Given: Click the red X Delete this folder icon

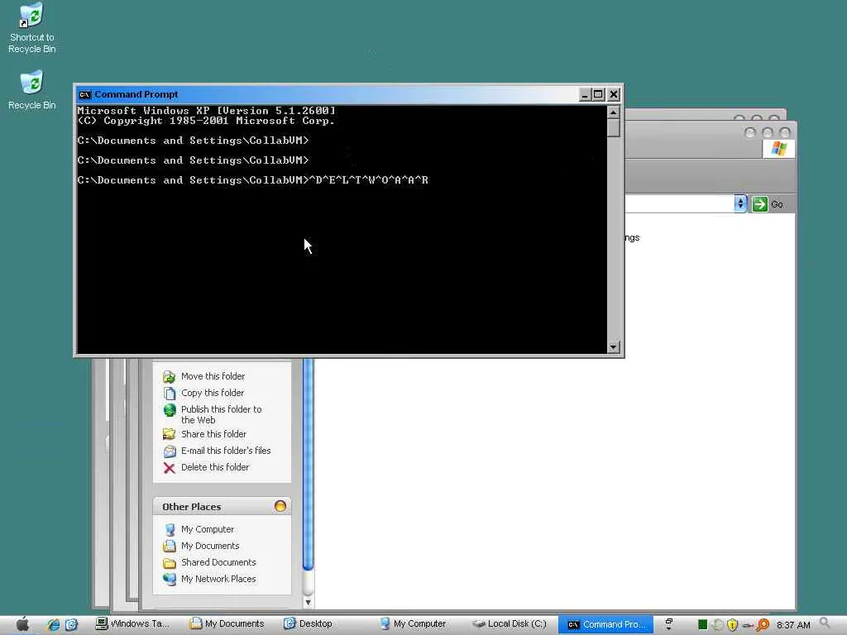Looking at the screenshot, I should point(169,468).
